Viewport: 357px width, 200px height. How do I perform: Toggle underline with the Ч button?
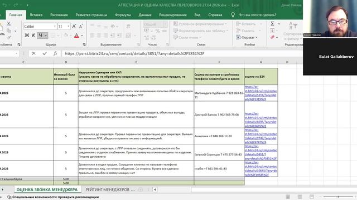[x=40, y=36]
